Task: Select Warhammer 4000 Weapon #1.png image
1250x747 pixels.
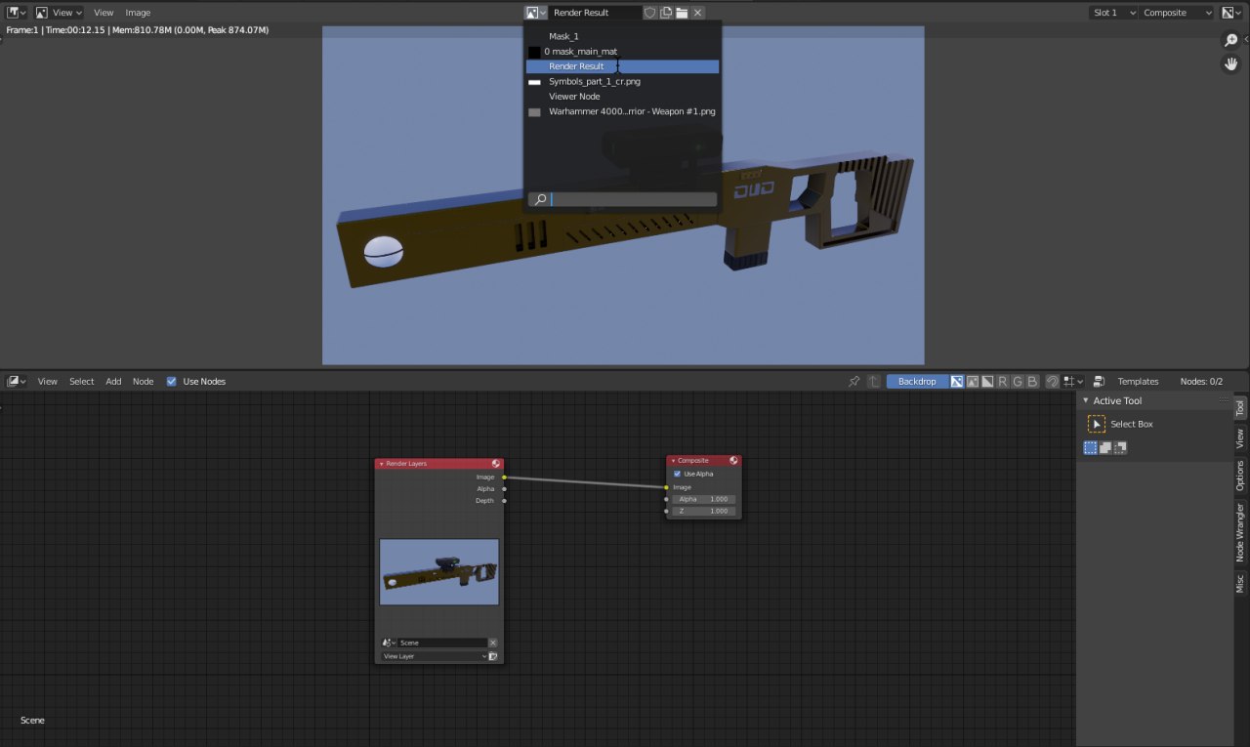Action: click(x=622, y=112)
